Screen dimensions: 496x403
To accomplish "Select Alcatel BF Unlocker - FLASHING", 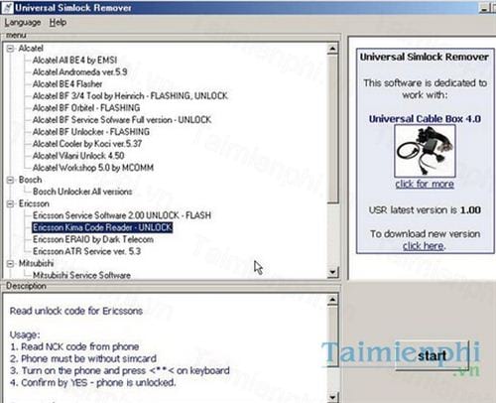I will 91,132.
